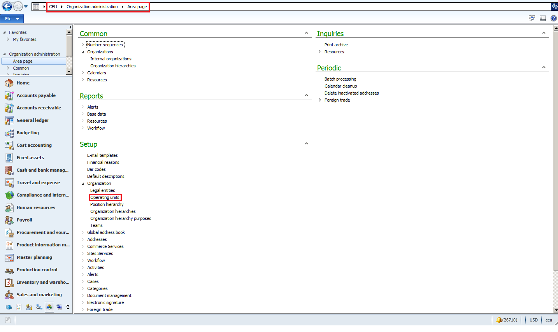Image resolution: width=558 pixels, height=332 pixels.
Task: Click Organization administration in the breadcrumb
Action: pyautogui.click(x=92, y=7)
